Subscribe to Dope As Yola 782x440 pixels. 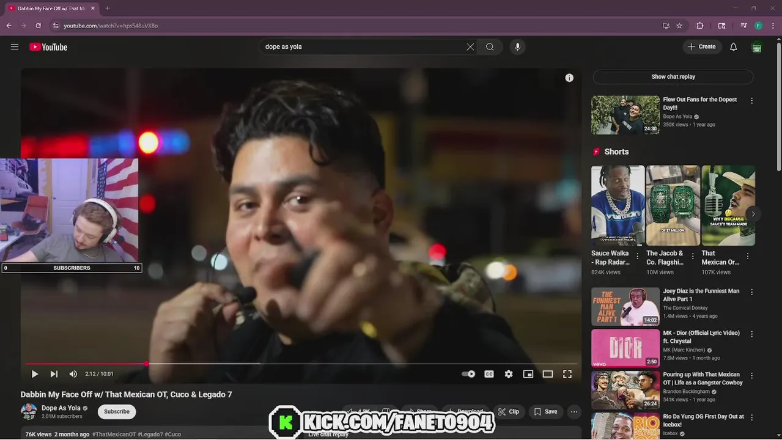(x=117, y=411)
